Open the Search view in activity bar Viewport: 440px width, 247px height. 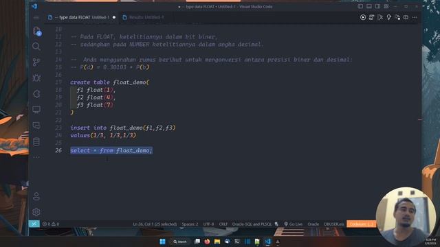pyautogui.click(x=36, y=46)
